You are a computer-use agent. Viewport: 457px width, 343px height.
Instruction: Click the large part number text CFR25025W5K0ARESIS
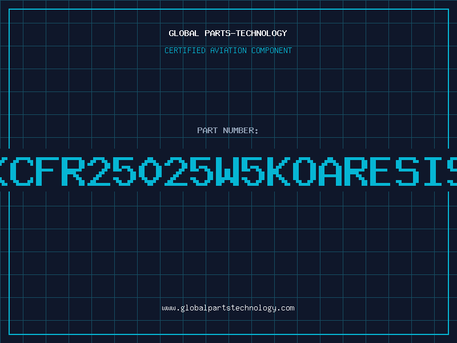pos(228,171)
